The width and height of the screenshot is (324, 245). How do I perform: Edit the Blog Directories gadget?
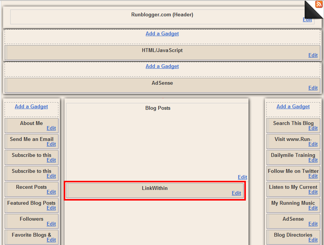pos(313,240)
